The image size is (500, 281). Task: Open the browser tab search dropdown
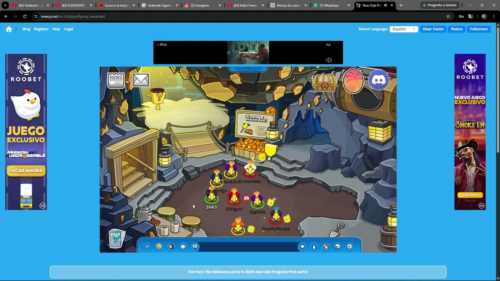pyautogui.click(x=5, y=5)
